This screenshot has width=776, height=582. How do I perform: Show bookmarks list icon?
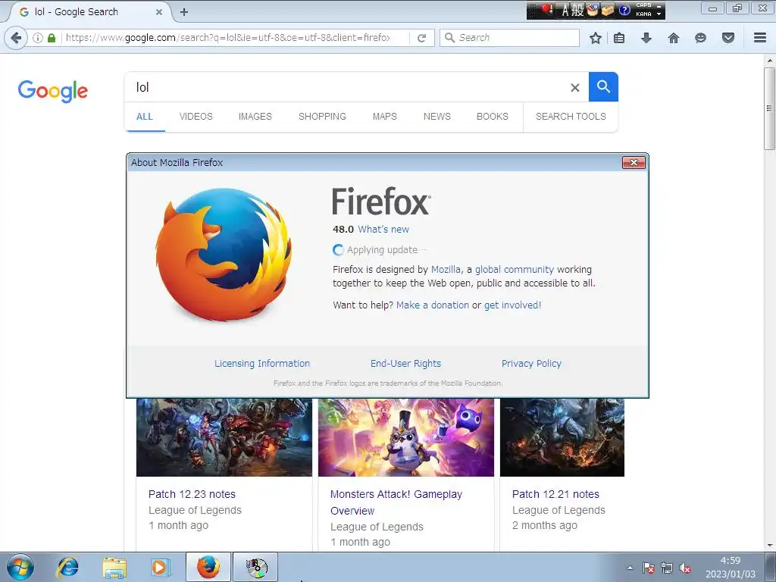[619, 38]
